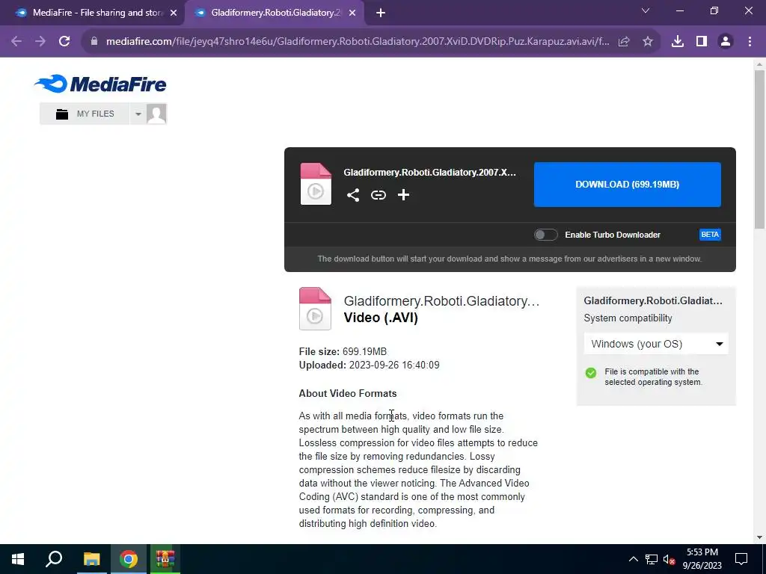The height and width of the screenshot is (574, 766).
Task: Click the green compatibility checkmark icon
Action: coord(591,373)
